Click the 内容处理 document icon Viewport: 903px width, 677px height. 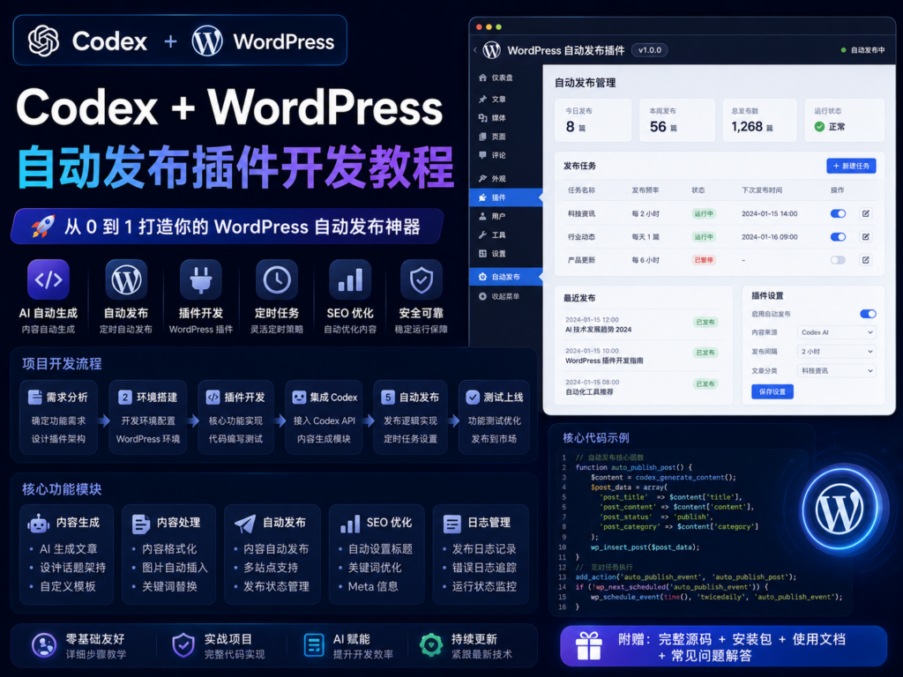[x=140, y=524]
